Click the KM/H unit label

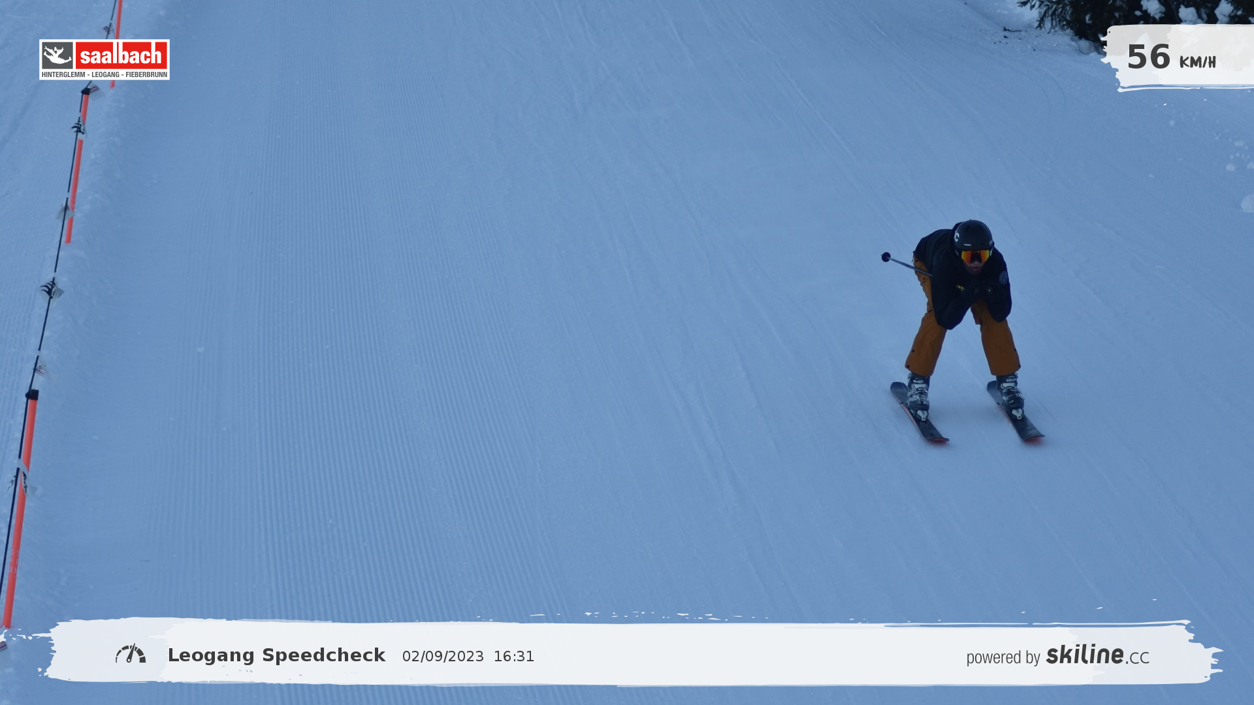coord(1197,63)
